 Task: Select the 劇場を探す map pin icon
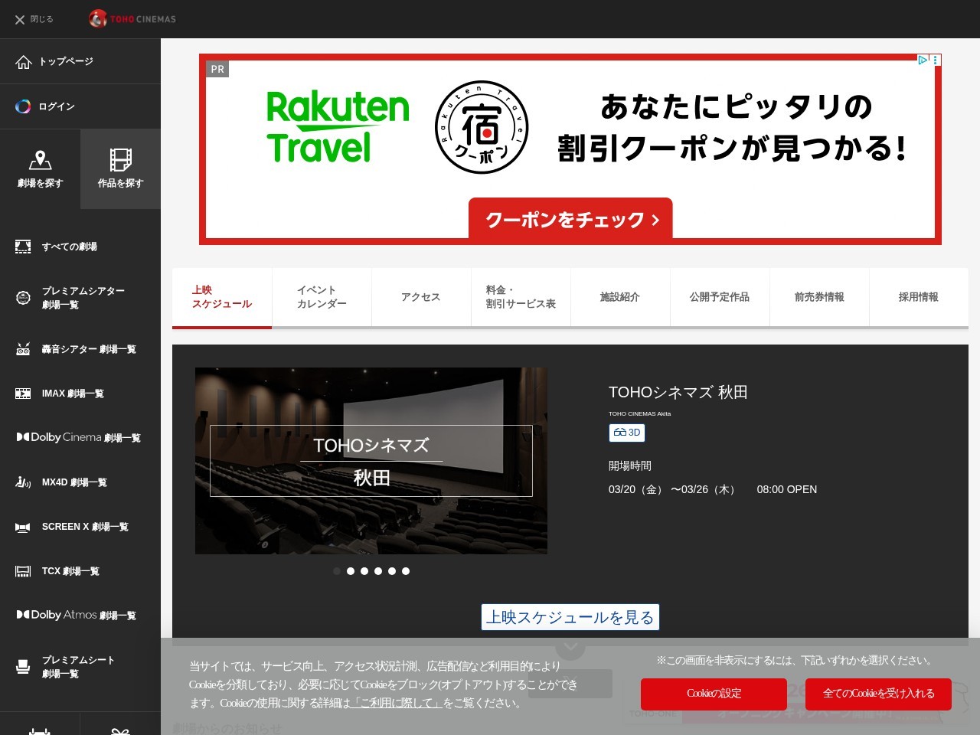coord(41,159)
